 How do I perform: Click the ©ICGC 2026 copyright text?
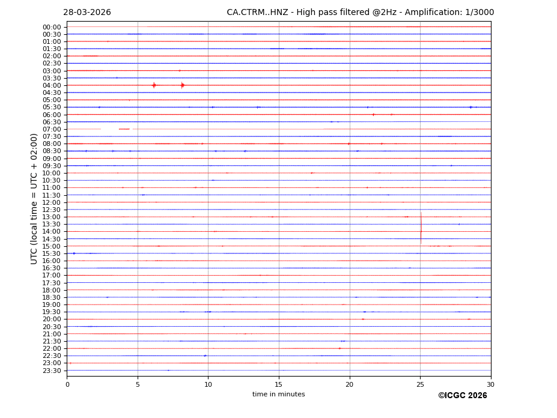click(x=462, y=396)
